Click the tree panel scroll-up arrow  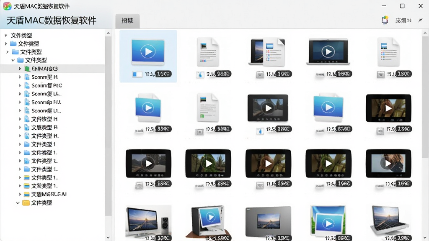coord(108,33)
